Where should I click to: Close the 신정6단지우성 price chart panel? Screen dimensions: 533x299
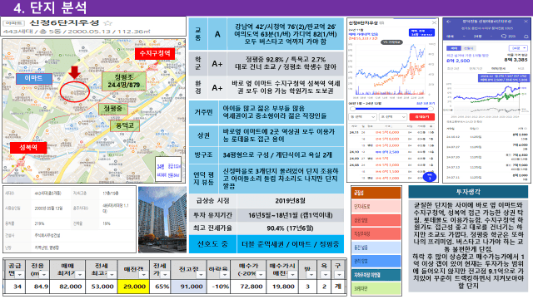[434, 22]
